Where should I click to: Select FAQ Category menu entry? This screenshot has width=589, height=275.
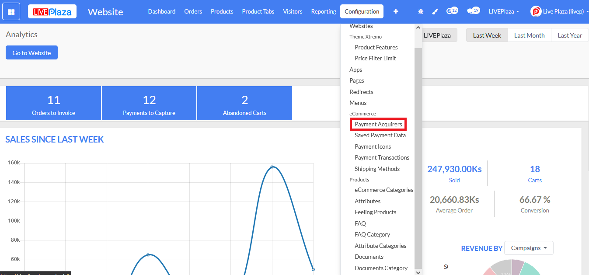pyautogui.click(x=372, y=234)
